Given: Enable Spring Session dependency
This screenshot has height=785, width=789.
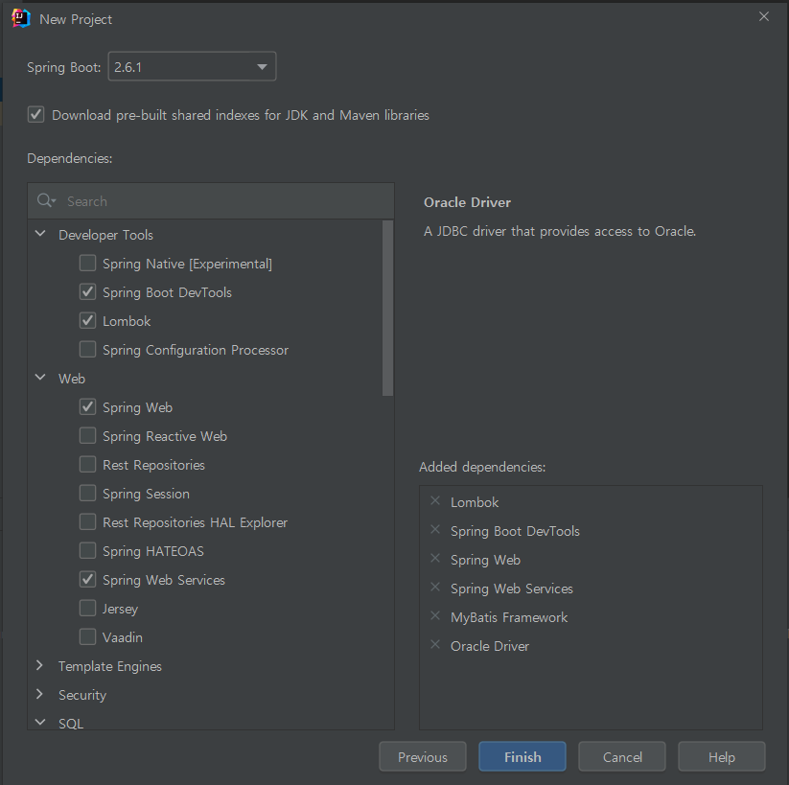Looking at the screenshot, I should coord(87,493).
